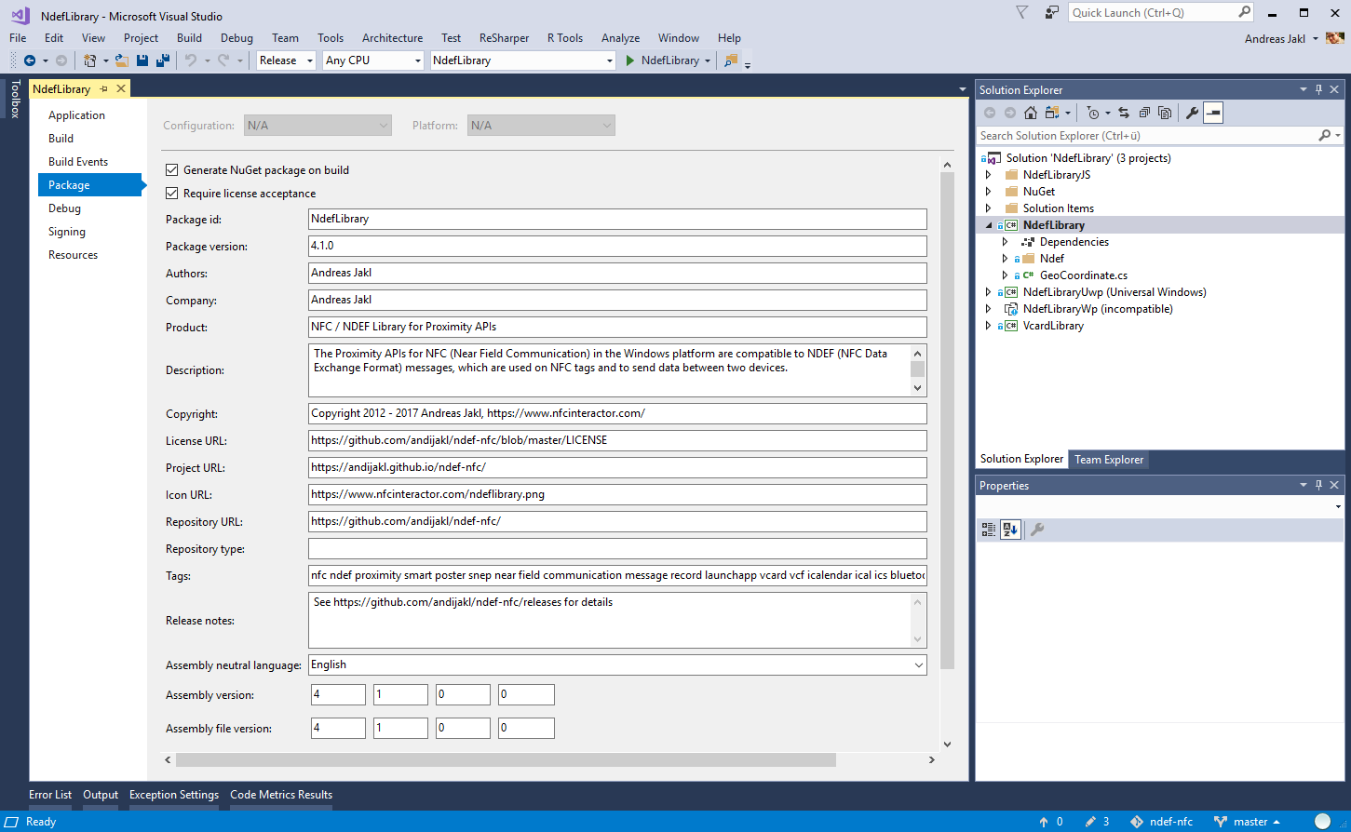
Task: Switch to Team Explorer tab
Action: coord(1109,460)
